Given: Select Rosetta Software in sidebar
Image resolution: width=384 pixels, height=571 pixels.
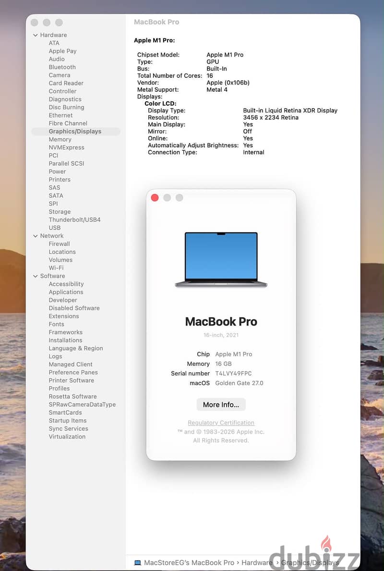Looking at the screenshot, I should coord(73,396).
